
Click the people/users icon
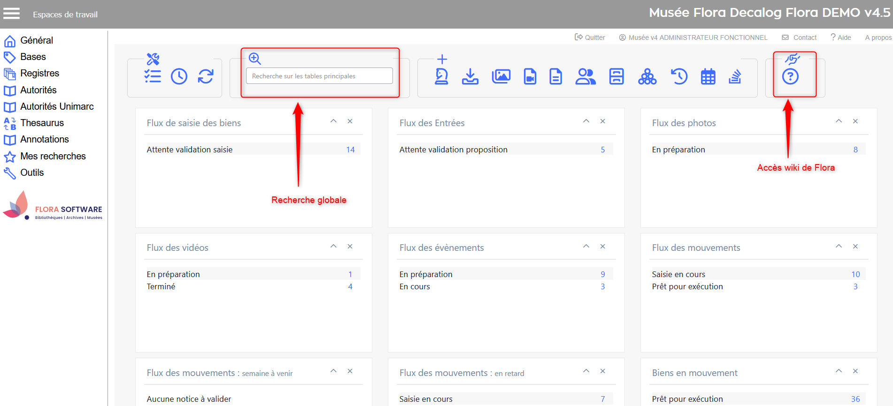pyautogui.click(x=585, y=76)
